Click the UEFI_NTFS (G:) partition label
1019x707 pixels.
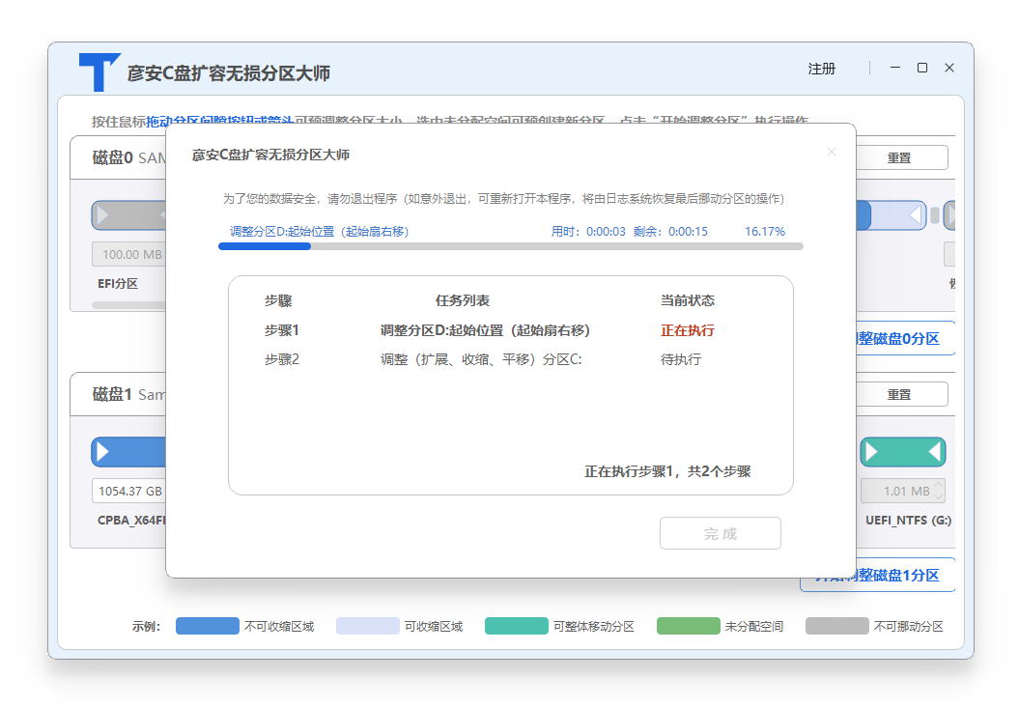pyautogui.click(x=908, y=521)
